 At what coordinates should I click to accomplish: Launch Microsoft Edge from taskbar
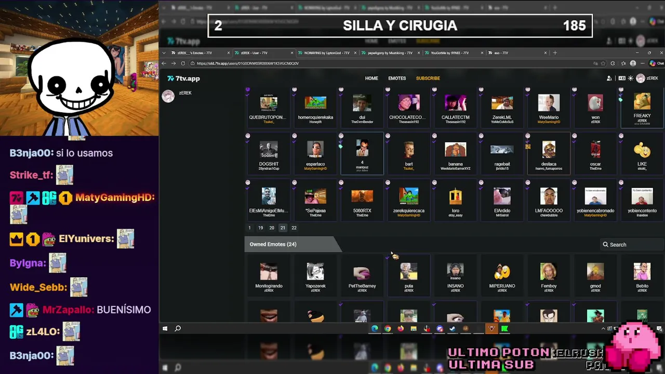[375, 329]
